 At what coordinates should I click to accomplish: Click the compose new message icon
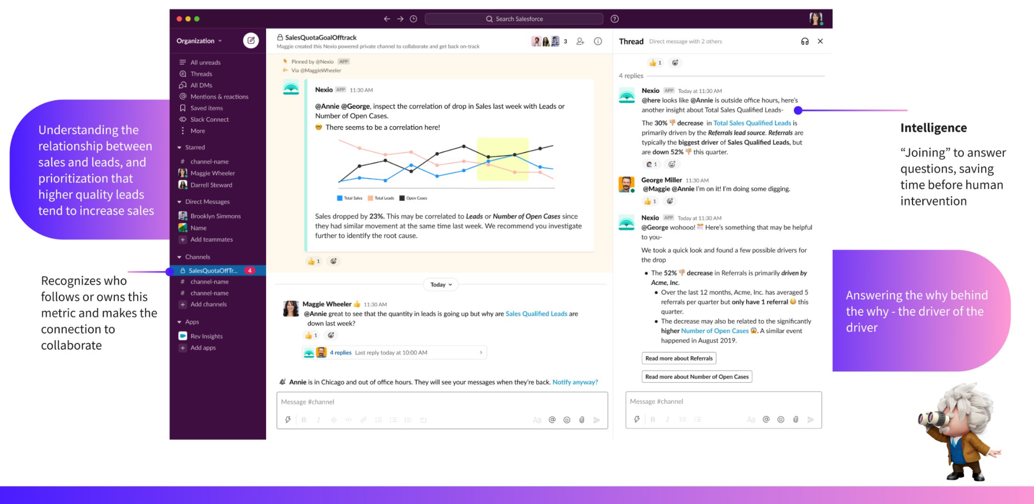pos(251,40)
